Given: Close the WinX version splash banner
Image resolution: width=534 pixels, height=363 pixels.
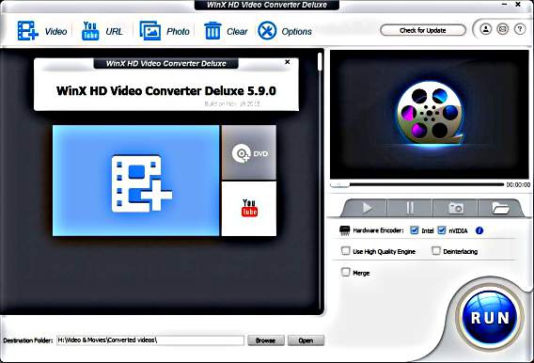Looking at the screenshot, I should (x=288, y=62).
